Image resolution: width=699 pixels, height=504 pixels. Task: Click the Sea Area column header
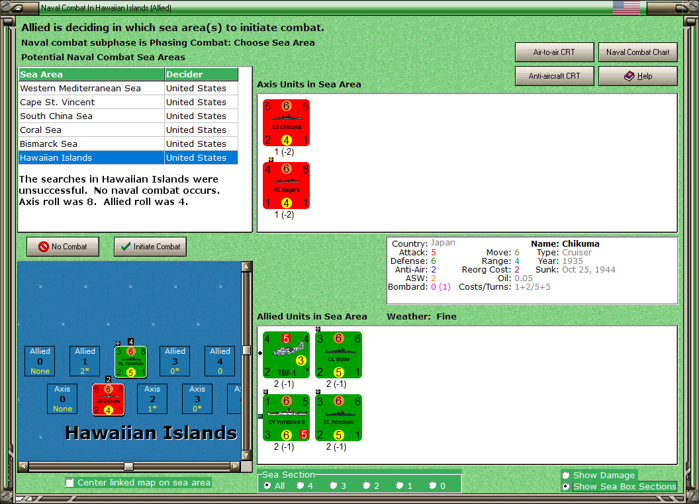coord(91,75)
